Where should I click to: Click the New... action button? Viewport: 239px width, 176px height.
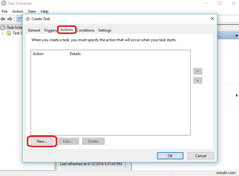click(x=42, y=141)
